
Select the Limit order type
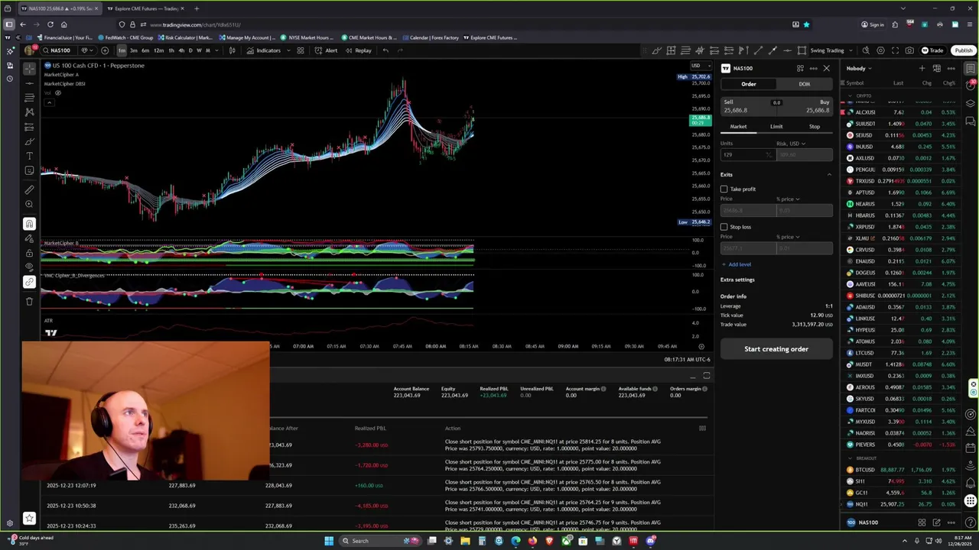(776, 127)
